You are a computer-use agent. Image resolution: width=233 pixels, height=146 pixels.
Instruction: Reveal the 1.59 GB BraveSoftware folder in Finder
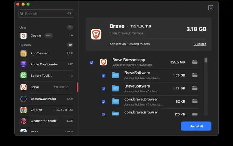(195, 75)
